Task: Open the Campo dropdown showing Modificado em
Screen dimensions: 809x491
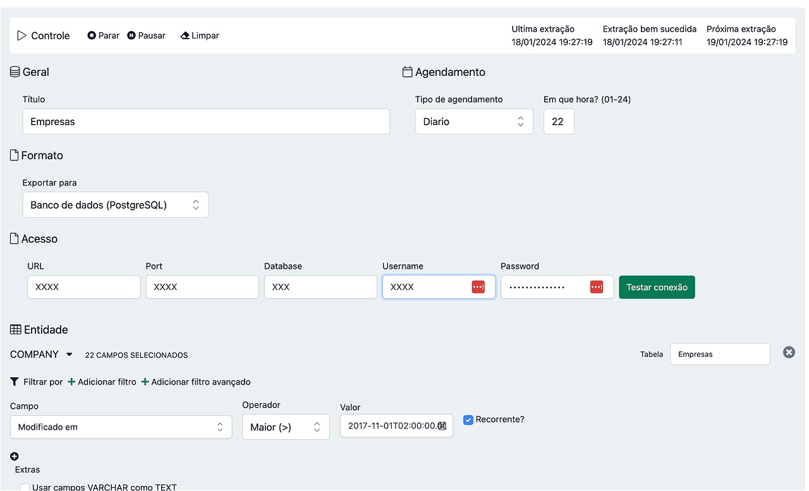Action: pyautogui.click(x=121, y=427)
